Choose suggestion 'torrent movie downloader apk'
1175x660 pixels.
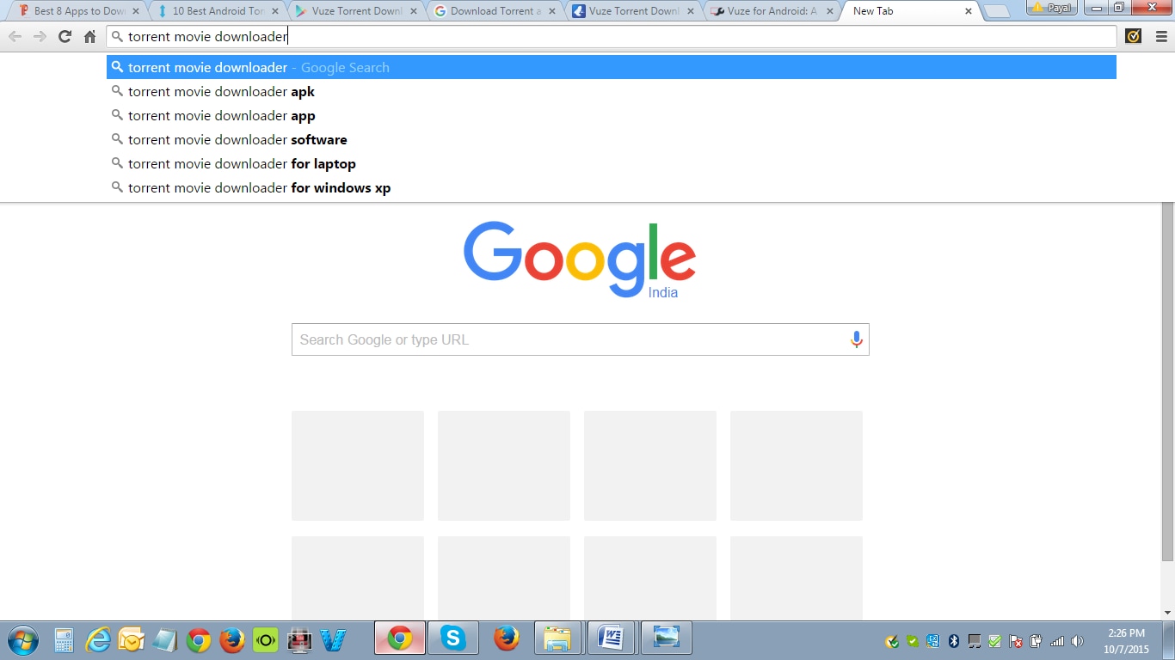612,91
